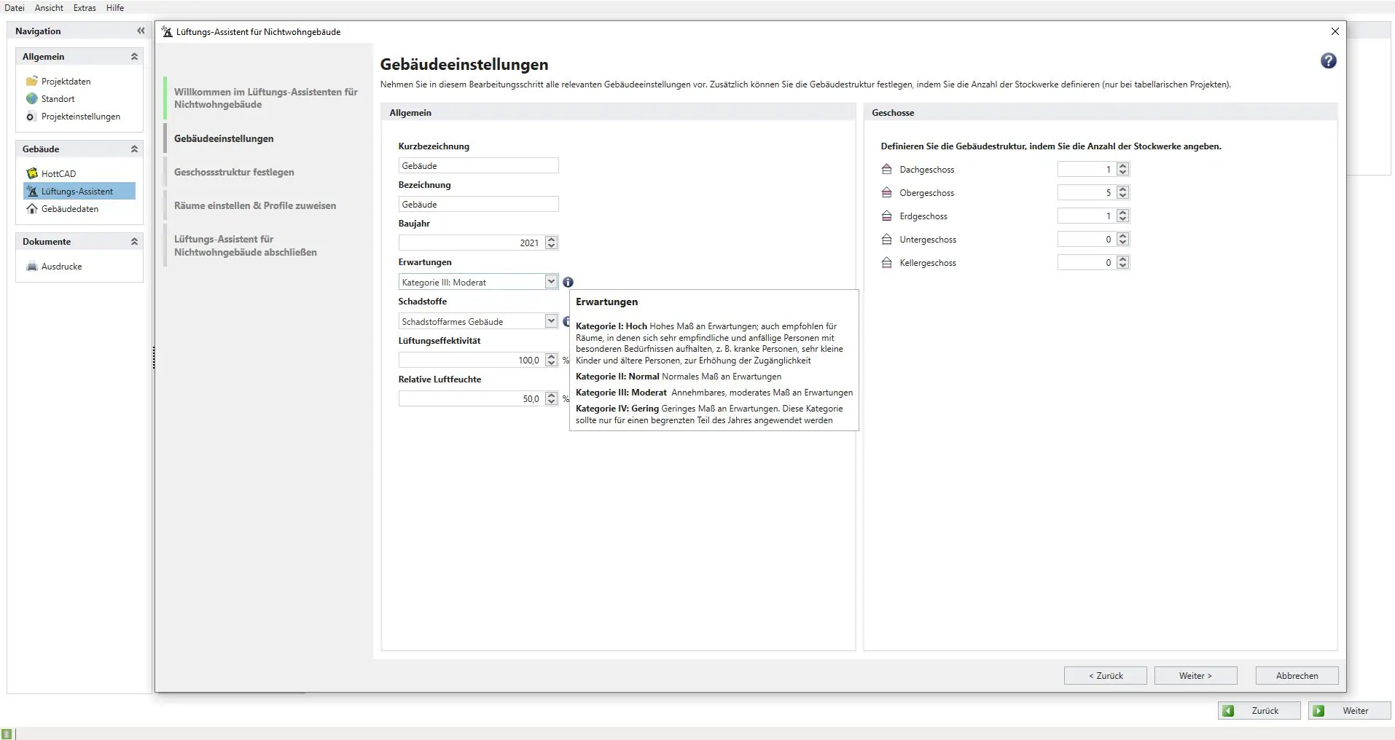Select Projektdaten folder icon entry
Screen dimensions: 1395x740
tap(66, 82)
